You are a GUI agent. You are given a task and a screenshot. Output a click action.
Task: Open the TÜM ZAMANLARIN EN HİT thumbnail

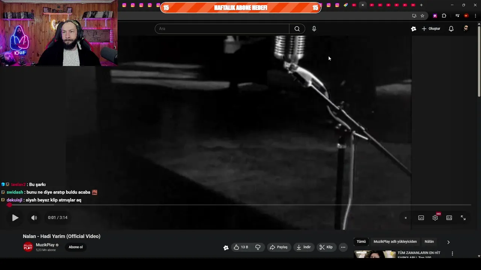click(375, 254)
